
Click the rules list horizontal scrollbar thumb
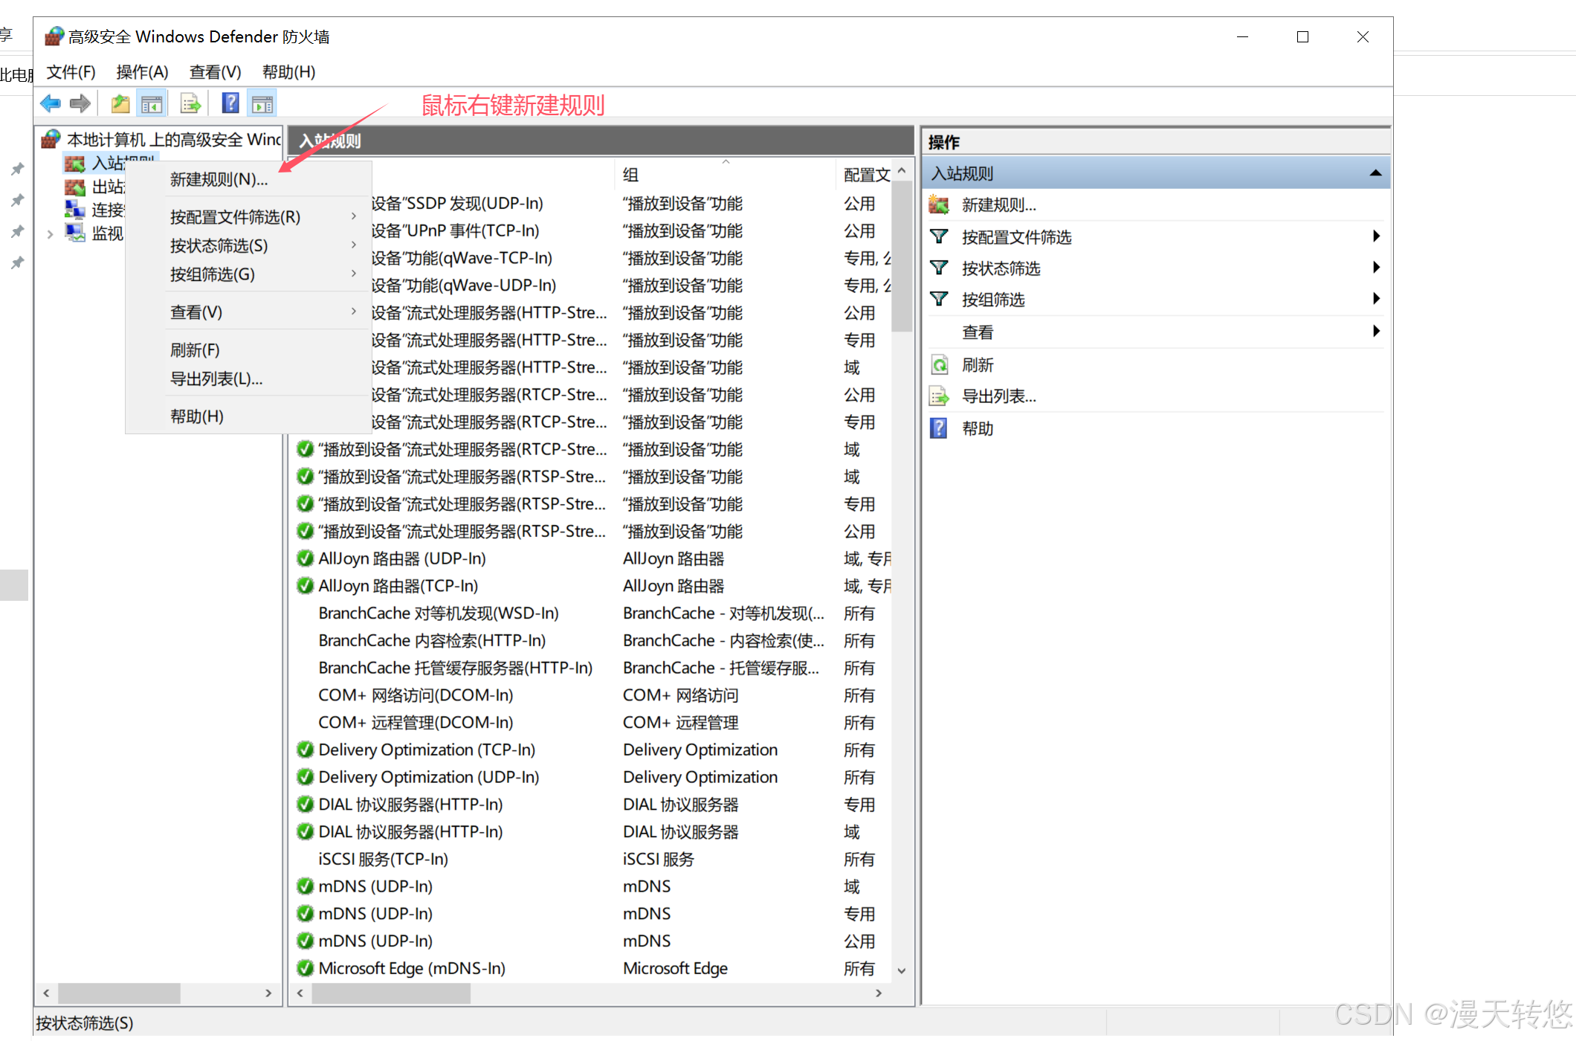(x=390, y=993)
